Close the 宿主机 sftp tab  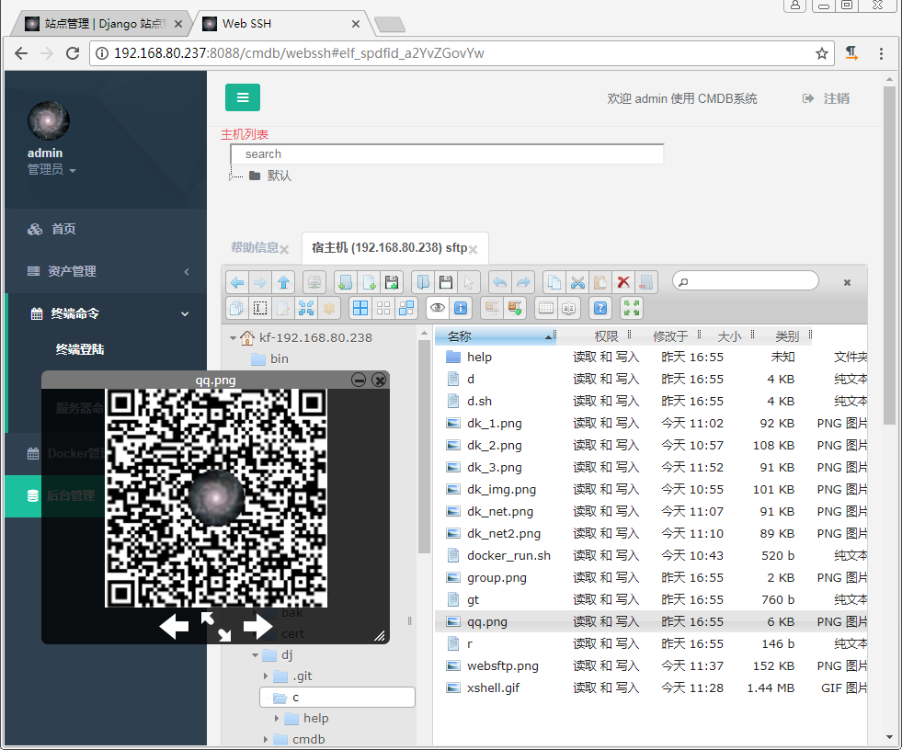point(473,250)
